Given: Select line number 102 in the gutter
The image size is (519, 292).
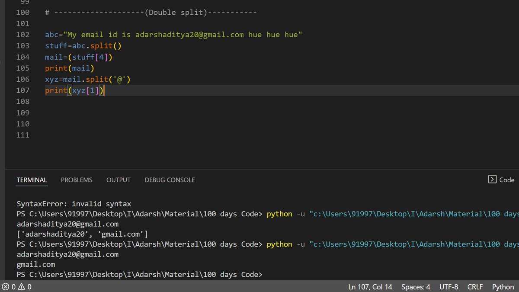Looking at the screenshot, I should [x=22, y=35].
